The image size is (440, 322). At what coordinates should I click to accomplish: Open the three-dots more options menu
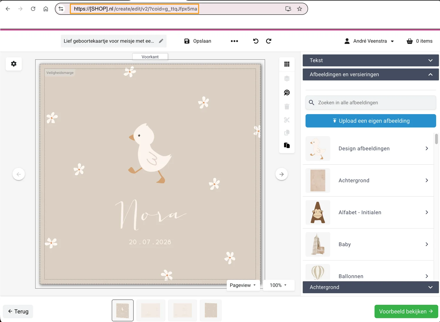(x=234, y=41)
